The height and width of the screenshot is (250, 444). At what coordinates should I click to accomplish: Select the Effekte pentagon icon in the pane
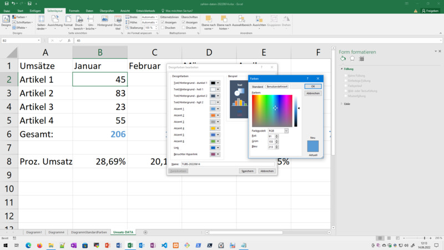352,59
